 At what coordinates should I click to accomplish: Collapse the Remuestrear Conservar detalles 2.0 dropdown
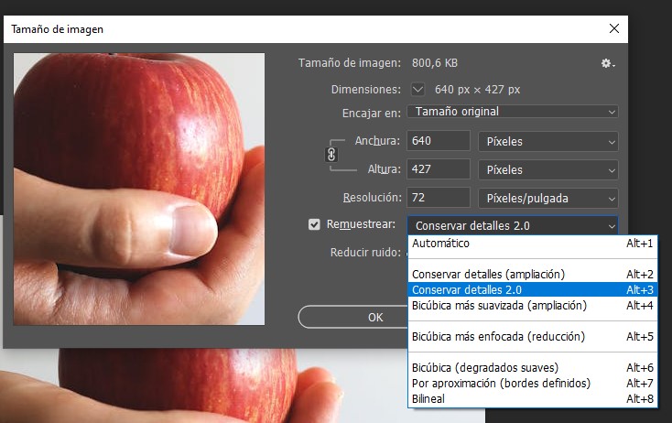tap(513, 225)
